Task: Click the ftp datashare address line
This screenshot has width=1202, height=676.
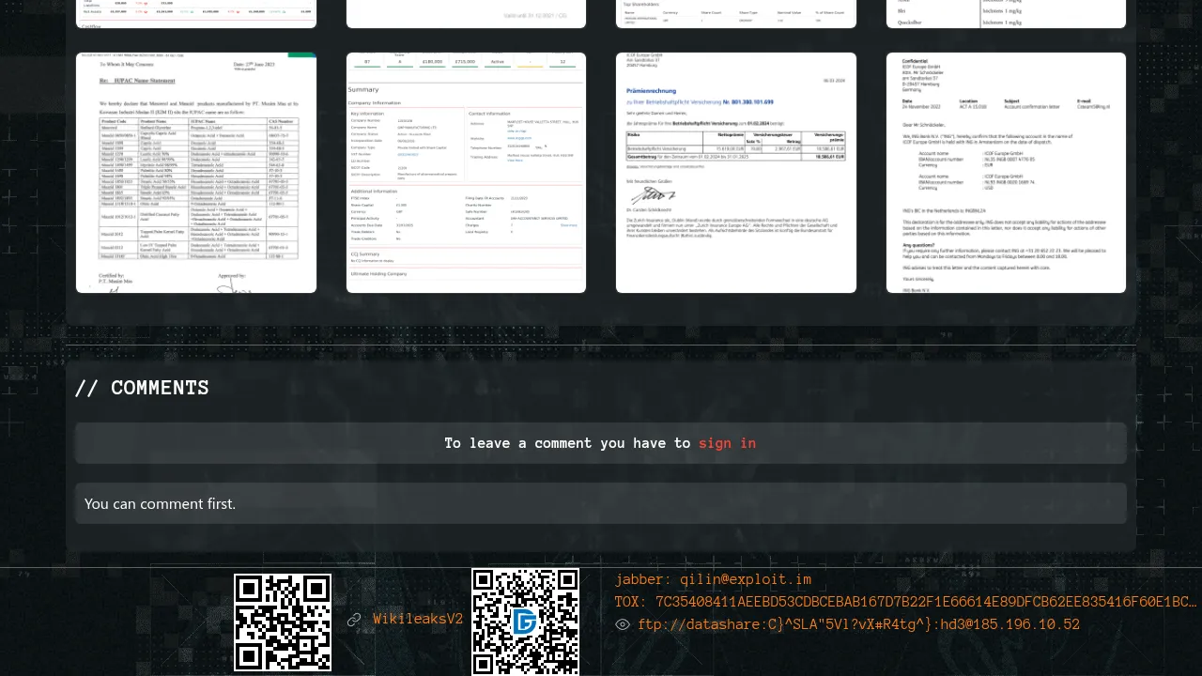Action: (x=858, y=624)
